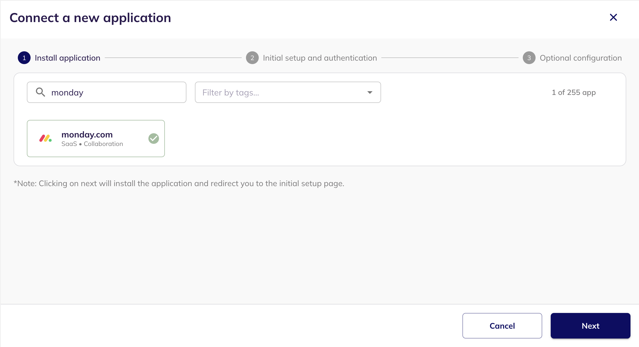This screenshot has width=639, height=347.
Task: Click the Next button
Action: [590, 326]
